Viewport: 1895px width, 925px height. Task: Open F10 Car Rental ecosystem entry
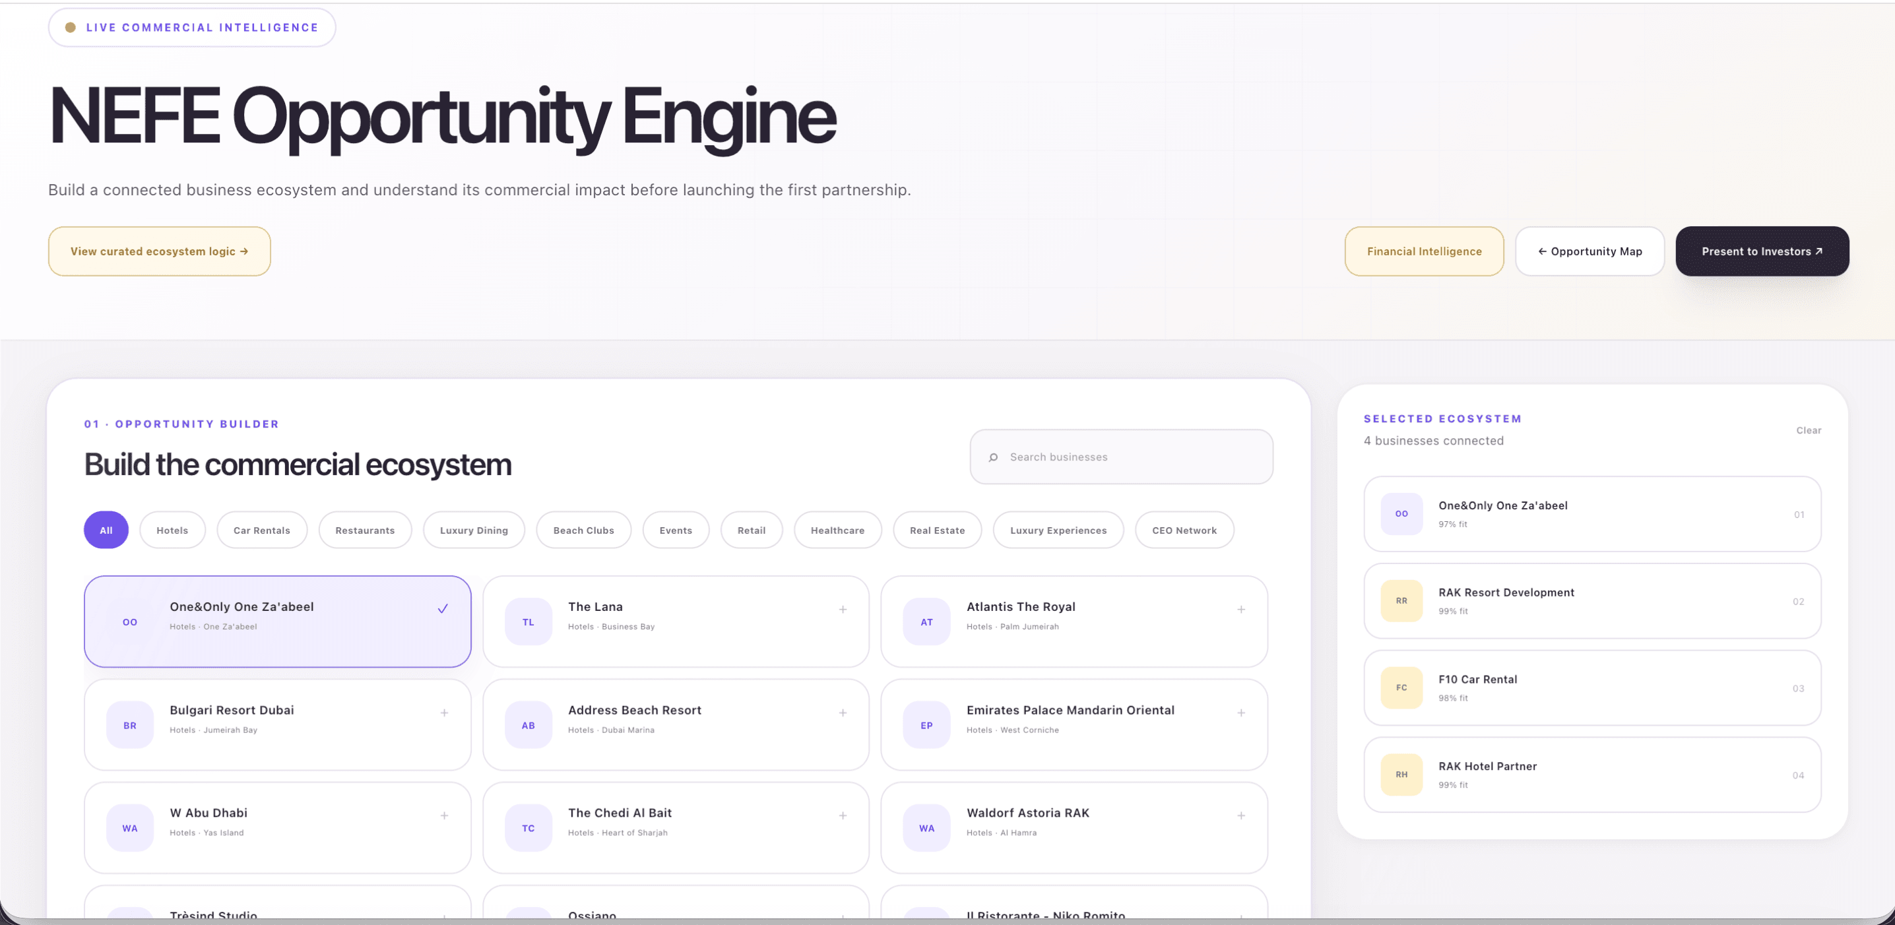[x=1592, y=687]
